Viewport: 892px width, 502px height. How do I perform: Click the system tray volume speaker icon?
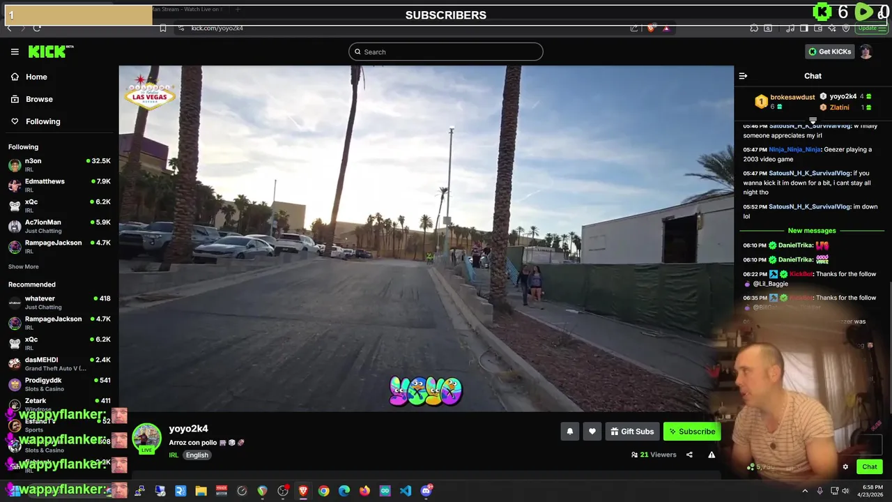pyautogui.click(x=845, y=491)
